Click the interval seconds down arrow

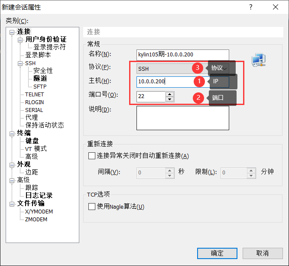point(169,175)
